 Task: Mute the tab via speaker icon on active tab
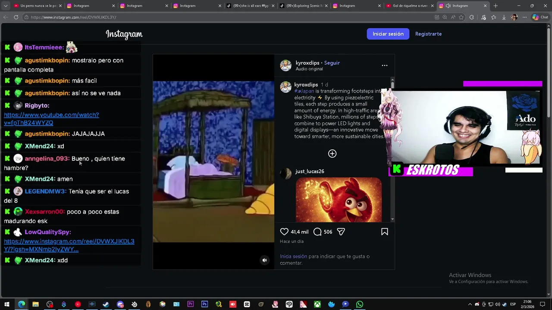pyautogui.click(x=448, y=6)
